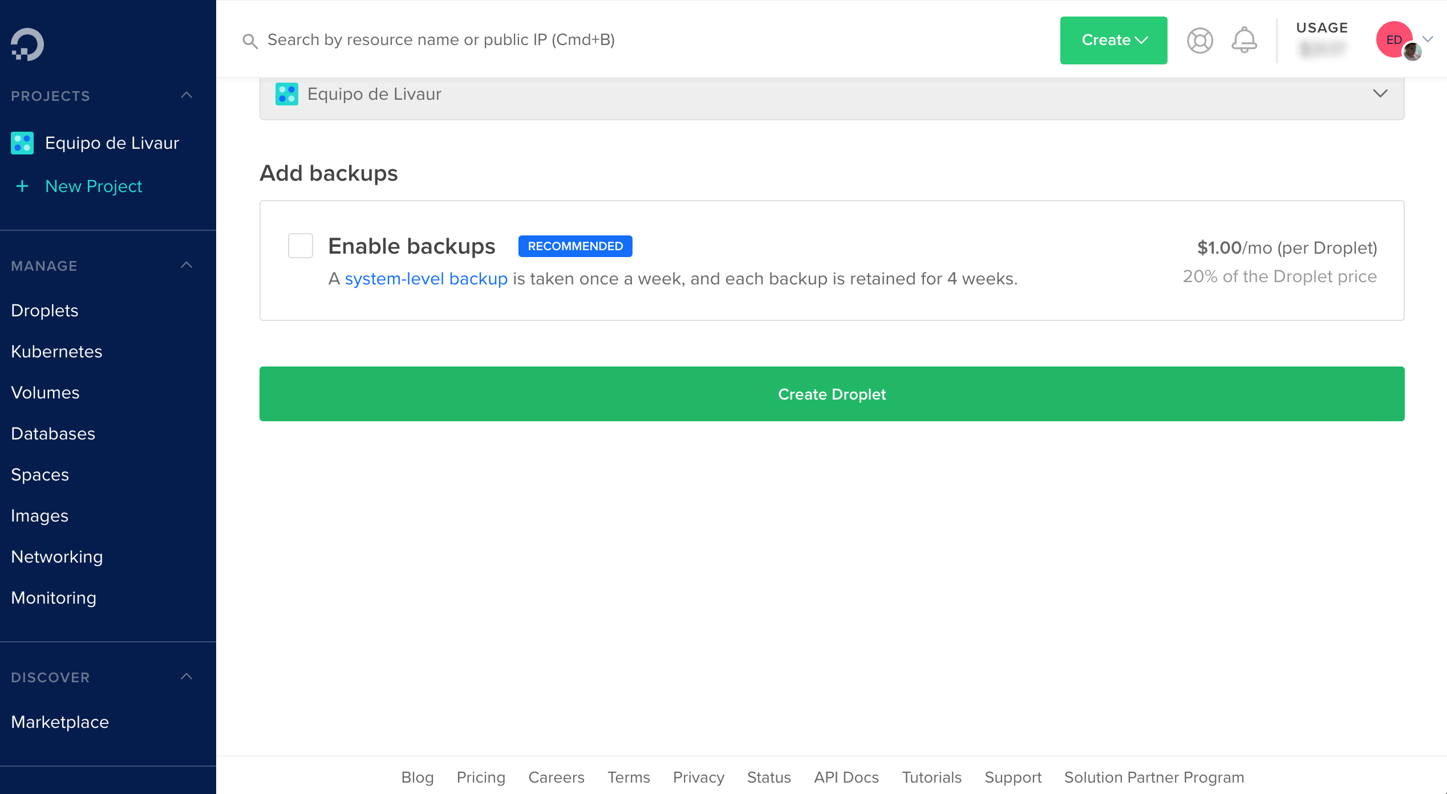Open the Tutorials footer link
The height and width of the screenshot is (794, 1447).
[x=931, y=777]
